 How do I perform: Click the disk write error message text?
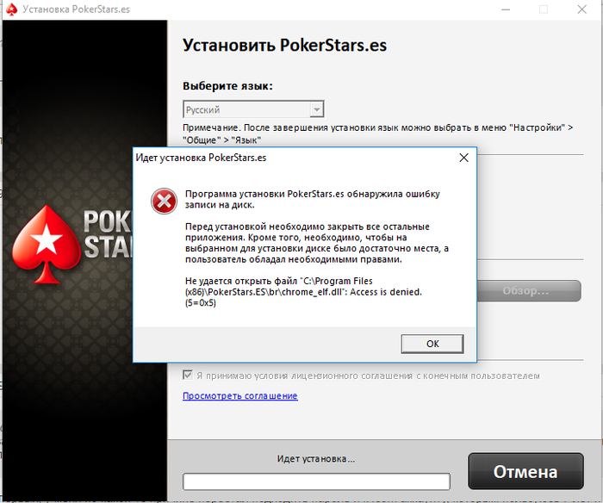point(312,199)
